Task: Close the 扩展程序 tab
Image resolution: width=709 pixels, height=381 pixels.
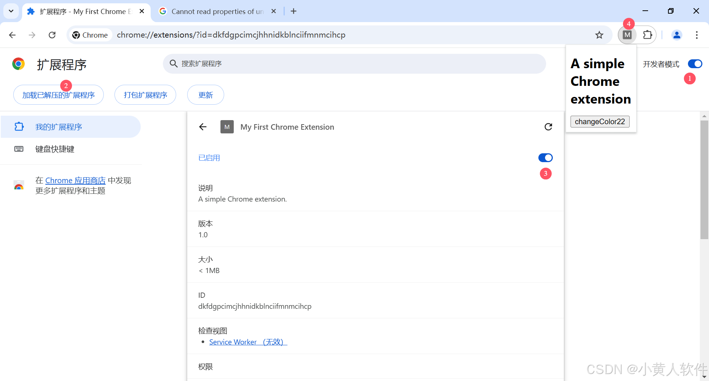Action: [x=142, y=11]
